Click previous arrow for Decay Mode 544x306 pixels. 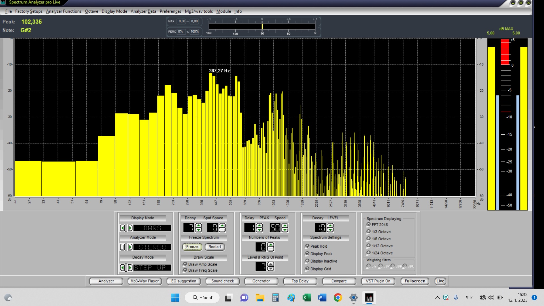pyautogui.click(x=122, y=267)
